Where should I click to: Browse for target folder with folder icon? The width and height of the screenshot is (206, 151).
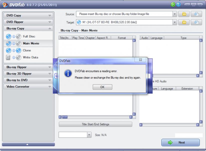tap(184, 22)
